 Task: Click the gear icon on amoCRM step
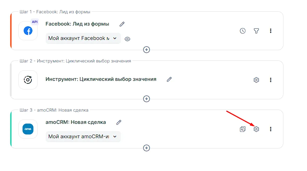click(257, 129)
